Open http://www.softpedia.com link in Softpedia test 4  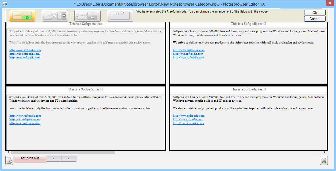pyautogui.click(x=189, y=116)
